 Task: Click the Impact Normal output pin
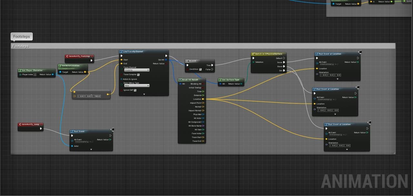pos(203,110)
